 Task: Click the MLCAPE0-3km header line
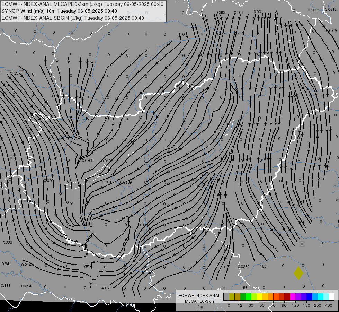point(82,4)
